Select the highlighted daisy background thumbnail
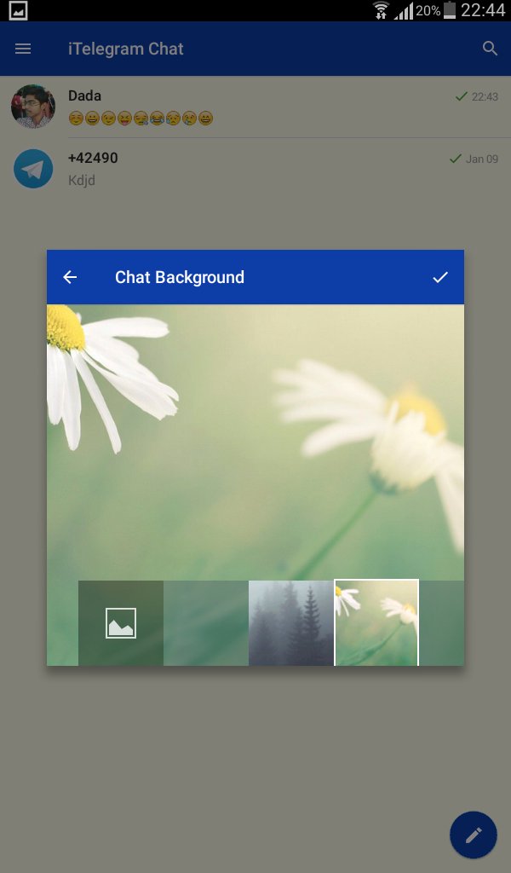Image resolution: width=511 pixels, height=873 pixels. (x=376, y=623)
